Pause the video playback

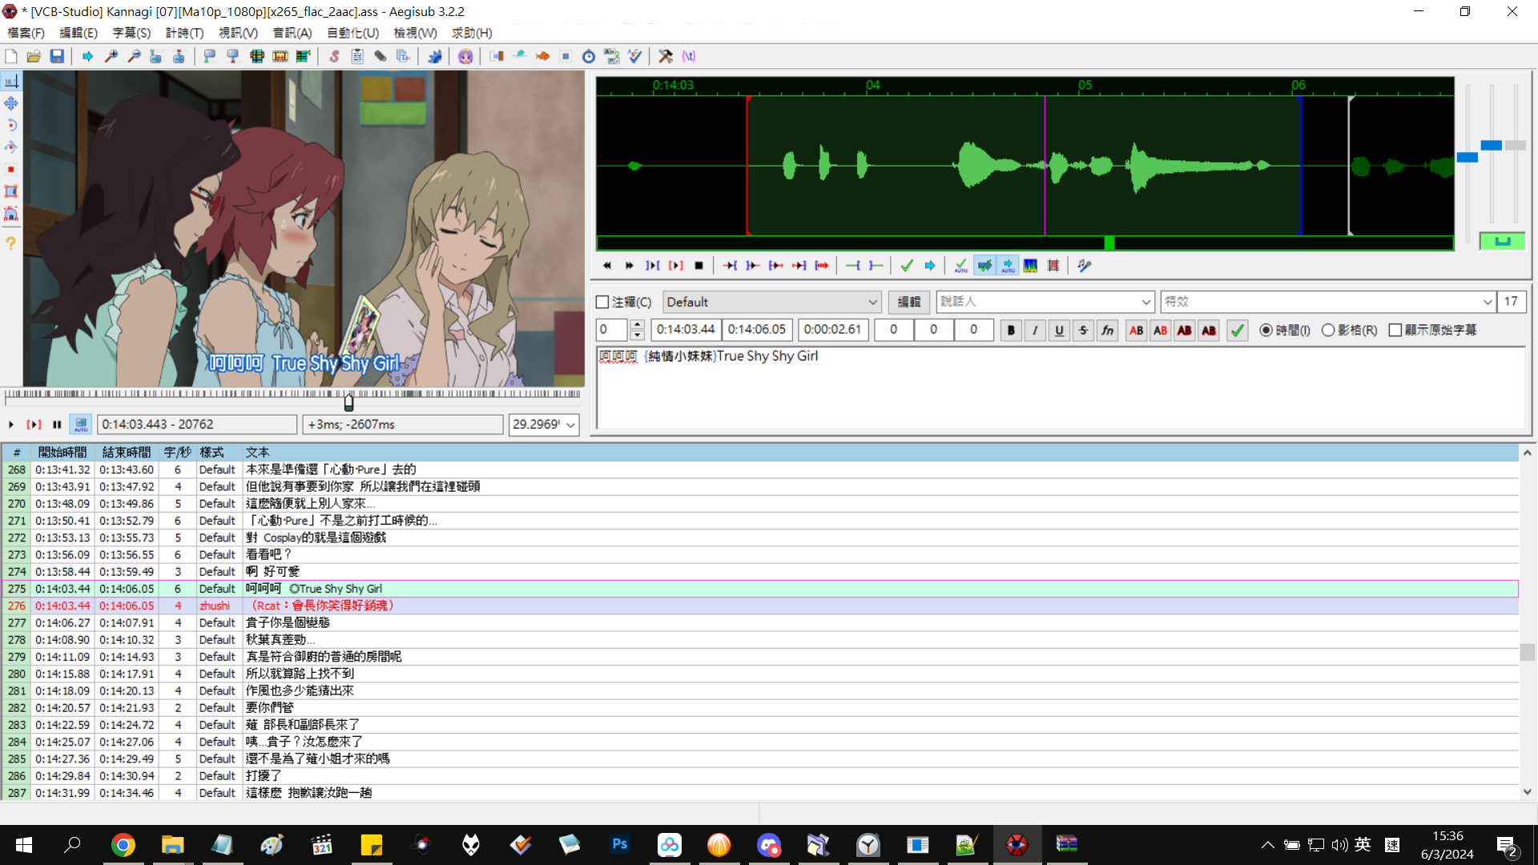(x=57, y=424)
